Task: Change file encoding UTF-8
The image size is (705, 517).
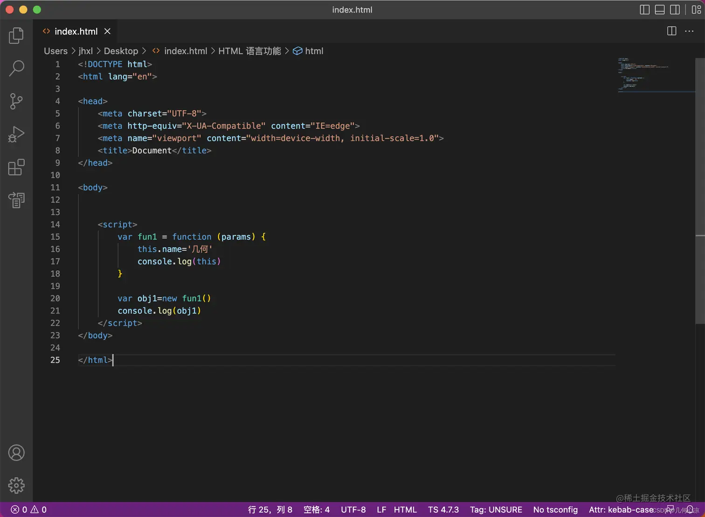Action: 353,510
